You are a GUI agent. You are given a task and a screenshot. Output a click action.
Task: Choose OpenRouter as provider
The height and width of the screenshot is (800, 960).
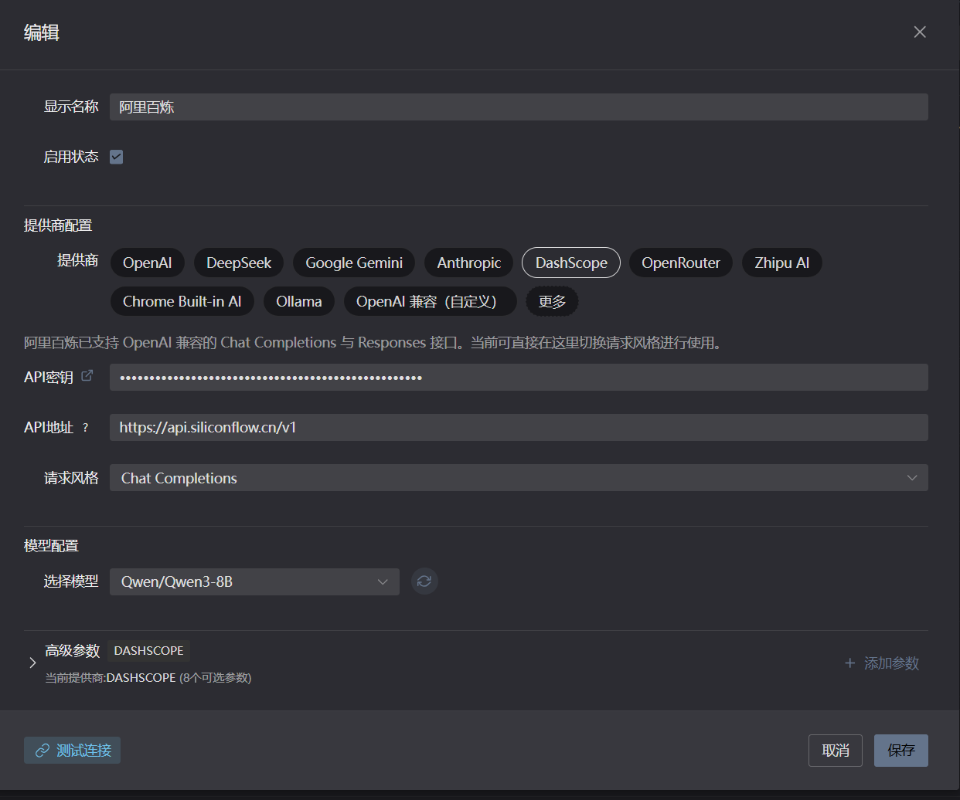point(681,263)
